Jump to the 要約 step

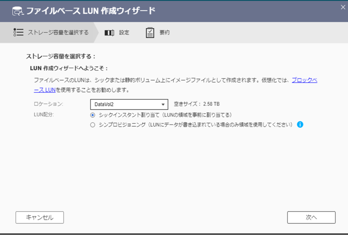click(164, 33)
